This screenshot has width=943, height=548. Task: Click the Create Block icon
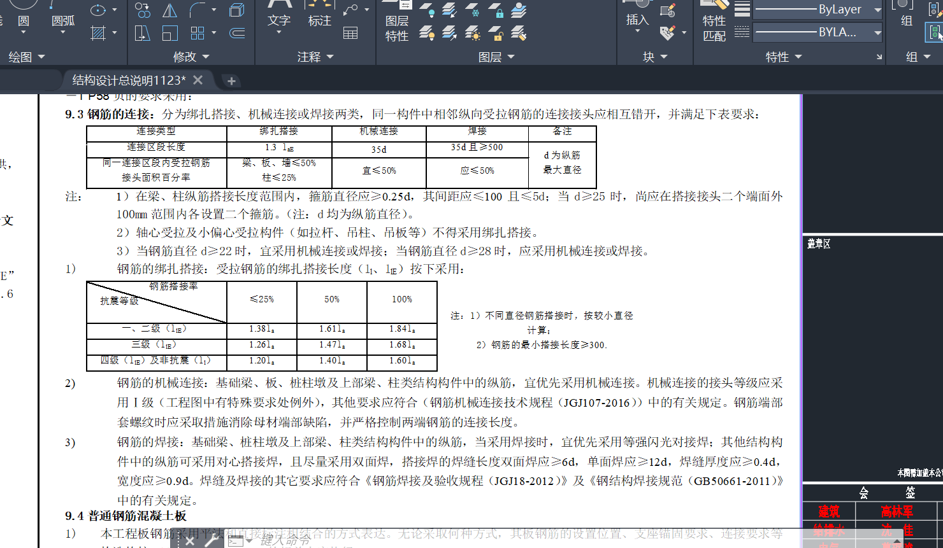click(668, 10)
